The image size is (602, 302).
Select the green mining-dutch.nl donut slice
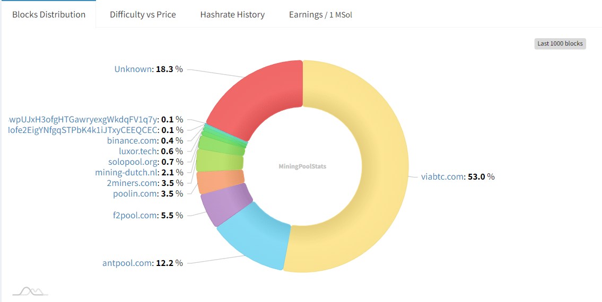click(x=222, y=145)
